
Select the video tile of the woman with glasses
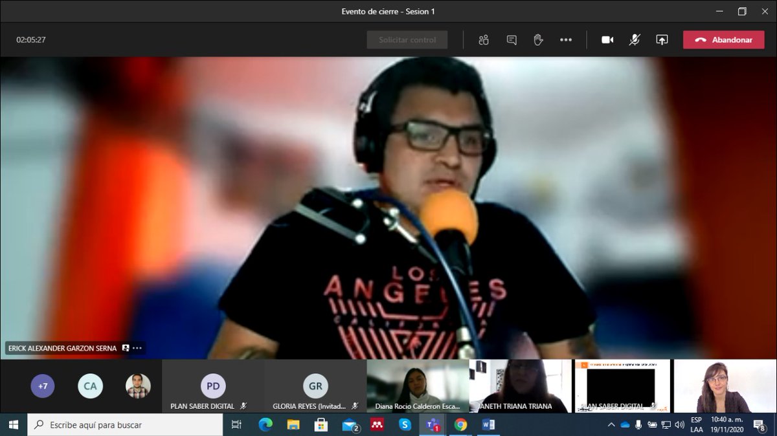[x=725, y=386]
